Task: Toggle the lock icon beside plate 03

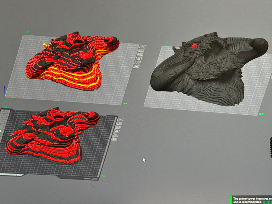Action: 116,131
